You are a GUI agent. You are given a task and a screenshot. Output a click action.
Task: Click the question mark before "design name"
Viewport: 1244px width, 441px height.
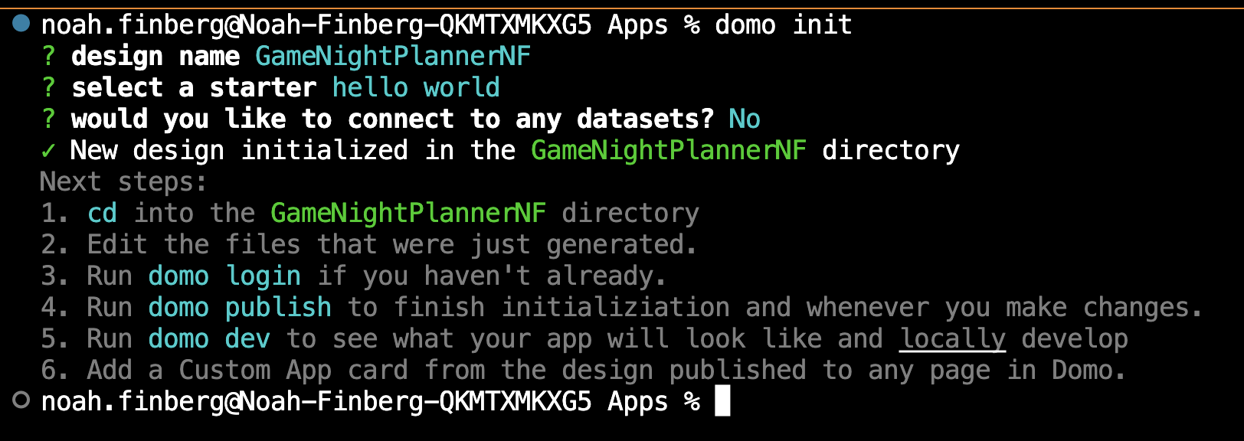click(49, 56)
